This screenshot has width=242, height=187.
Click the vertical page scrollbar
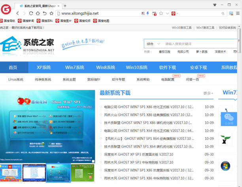239,40
